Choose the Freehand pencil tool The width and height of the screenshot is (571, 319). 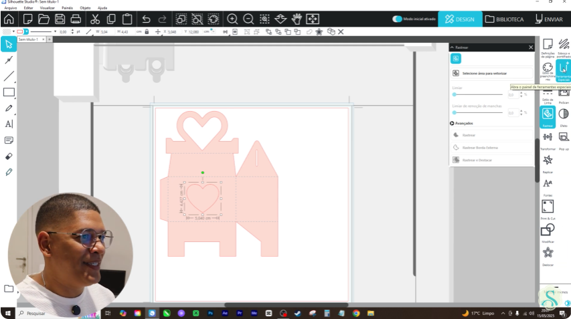coord(9,108)
